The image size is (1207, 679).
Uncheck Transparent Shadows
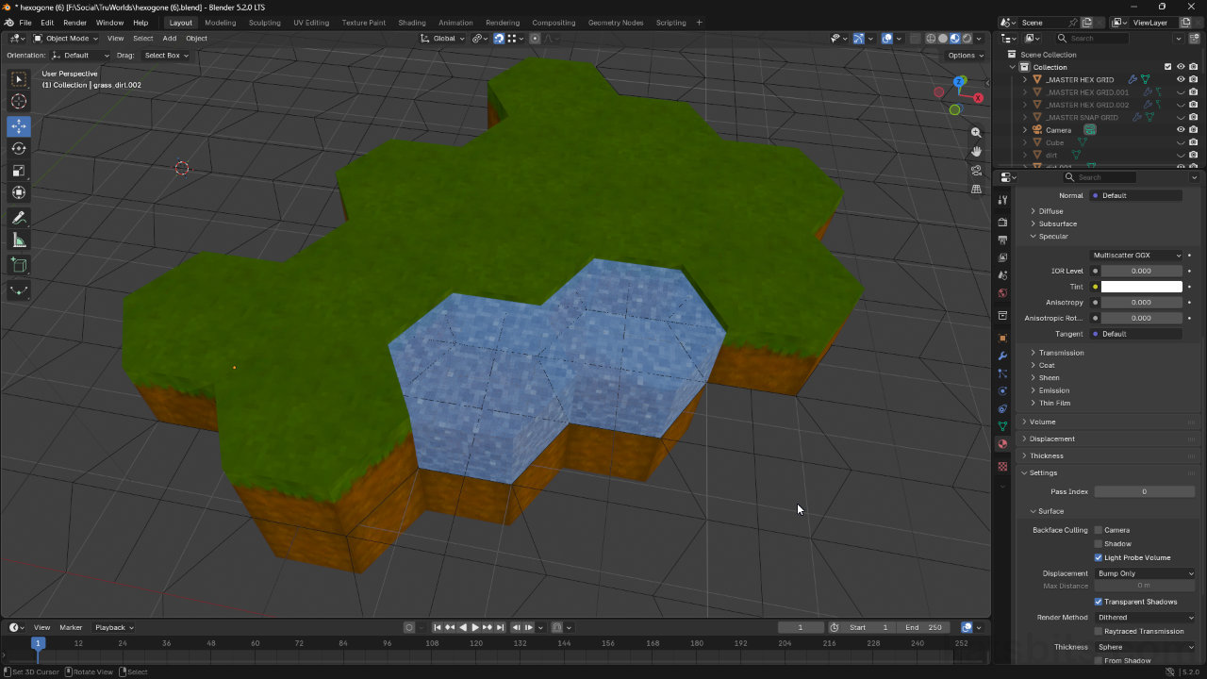point(1099,602)
